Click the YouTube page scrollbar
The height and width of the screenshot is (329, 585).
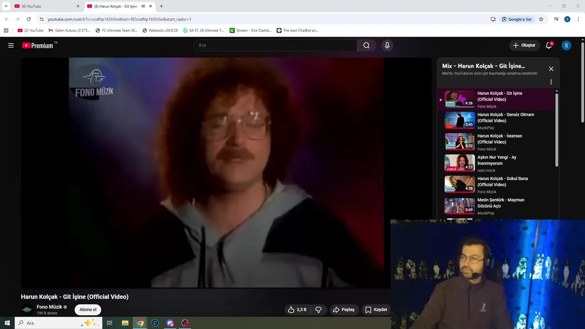click(583, 82)
